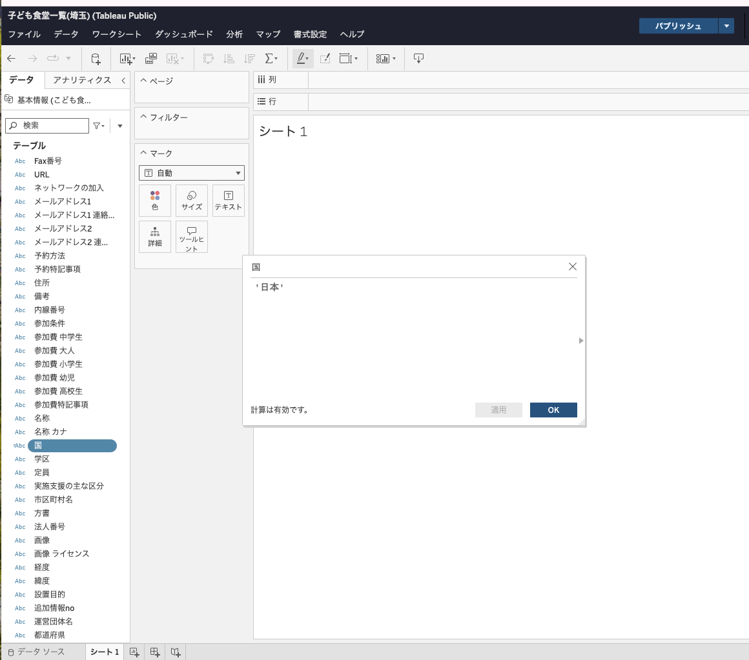The height and width of the screenshot is (660, 749).
Task: Click the 検索 search field
Action: click(x=46, y=126)
